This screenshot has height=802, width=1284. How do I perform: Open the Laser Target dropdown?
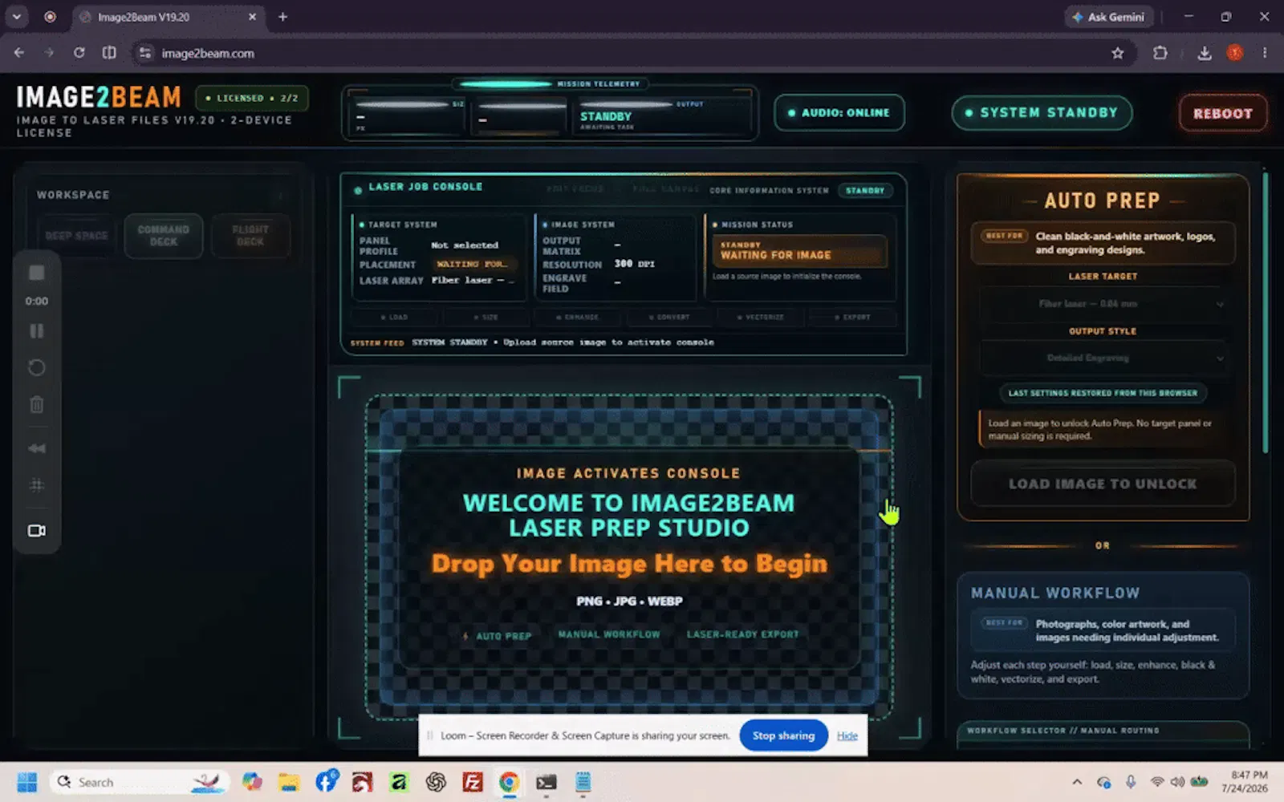1103,304
